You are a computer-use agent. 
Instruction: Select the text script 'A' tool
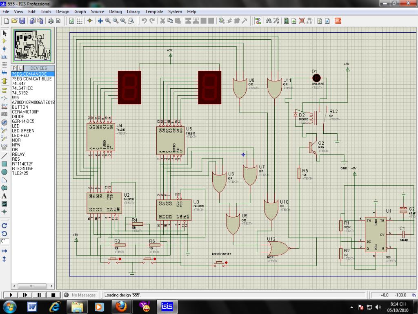(x=4, y=196)
